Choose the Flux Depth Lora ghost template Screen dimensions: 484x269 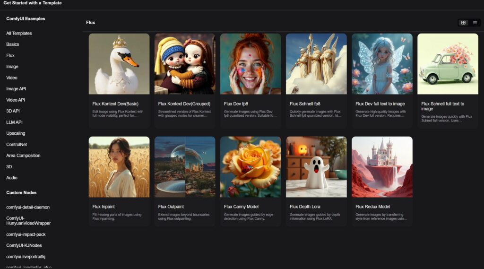[x=316, y=167]
